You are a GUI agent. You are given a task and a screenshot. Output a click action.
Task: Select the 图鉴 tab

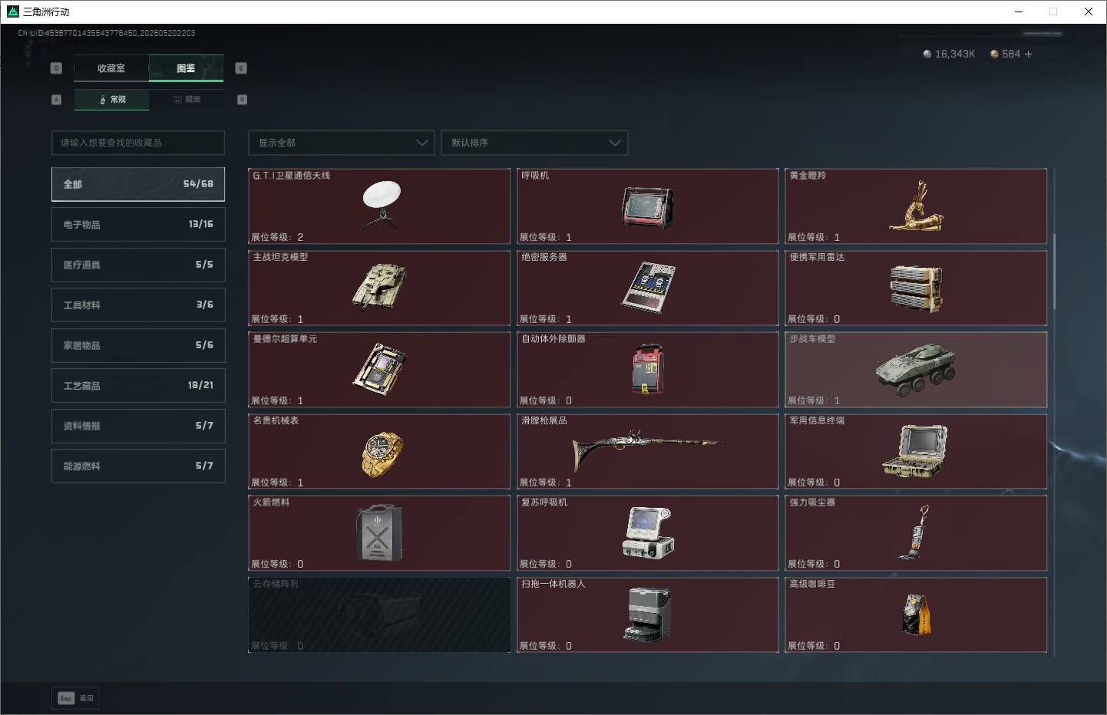186,68
